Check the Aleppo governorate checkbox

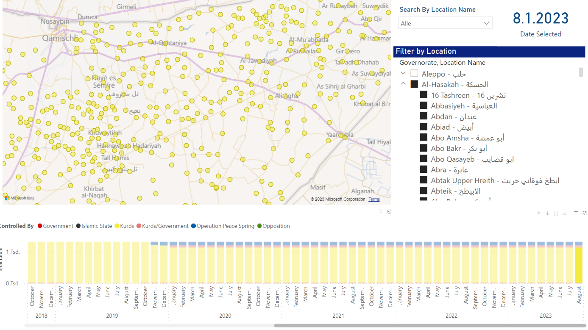(x=414, y=74)
